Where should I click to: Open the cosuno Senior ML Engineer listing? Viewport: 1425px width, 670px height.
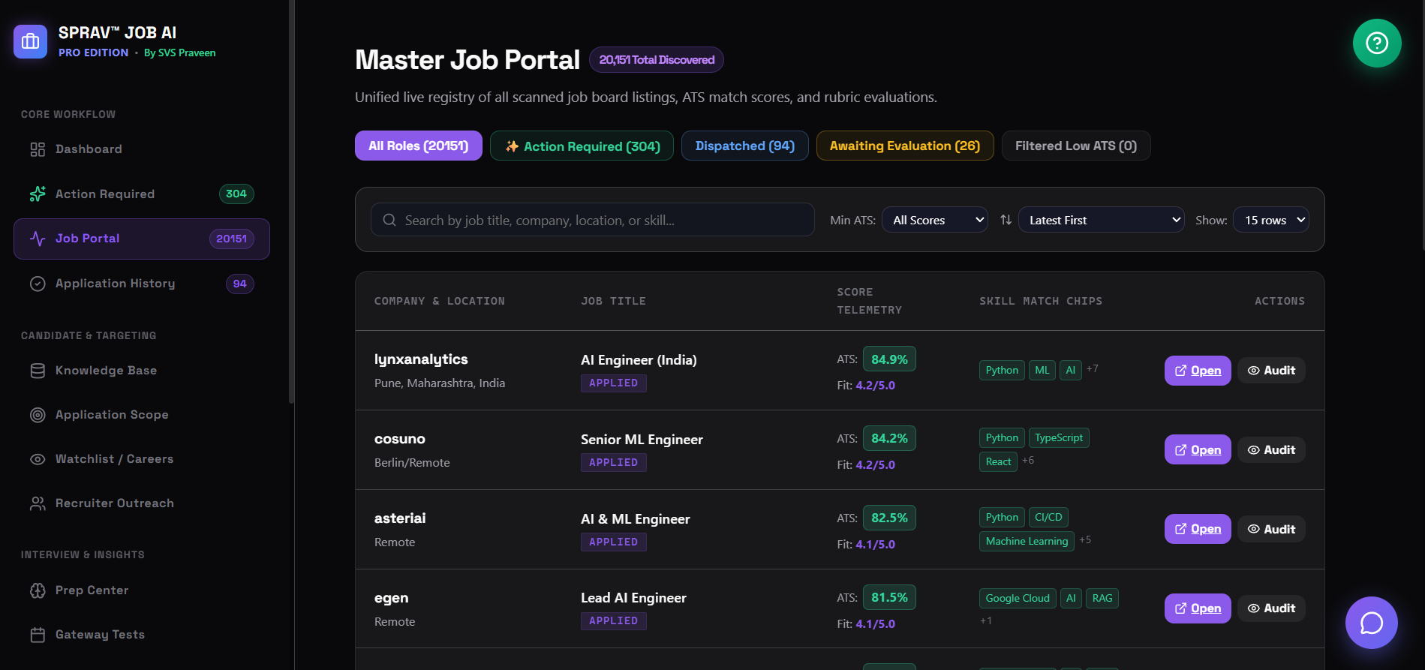tap(1198, 450)
